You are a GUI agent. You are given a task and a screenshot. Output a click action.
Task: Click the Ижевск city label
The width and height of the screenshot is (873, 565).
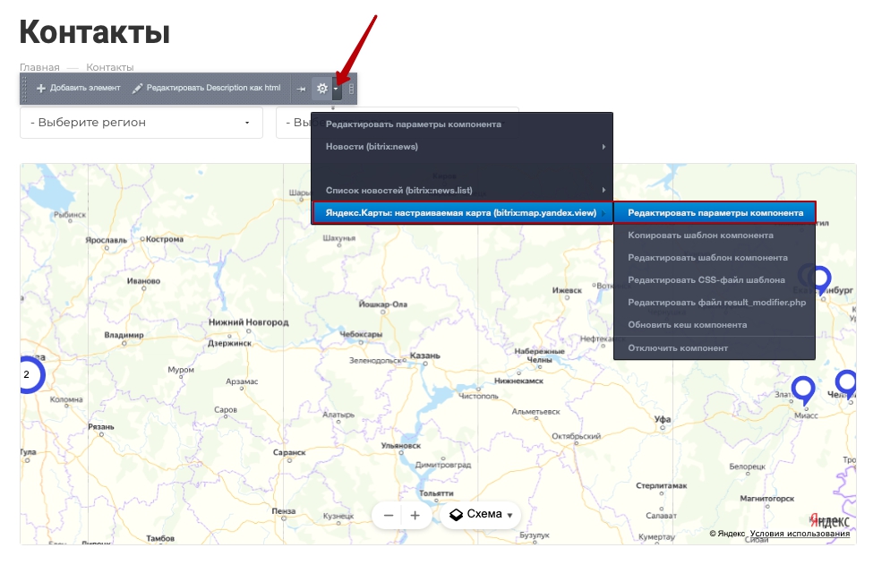(x=567, y=290)
